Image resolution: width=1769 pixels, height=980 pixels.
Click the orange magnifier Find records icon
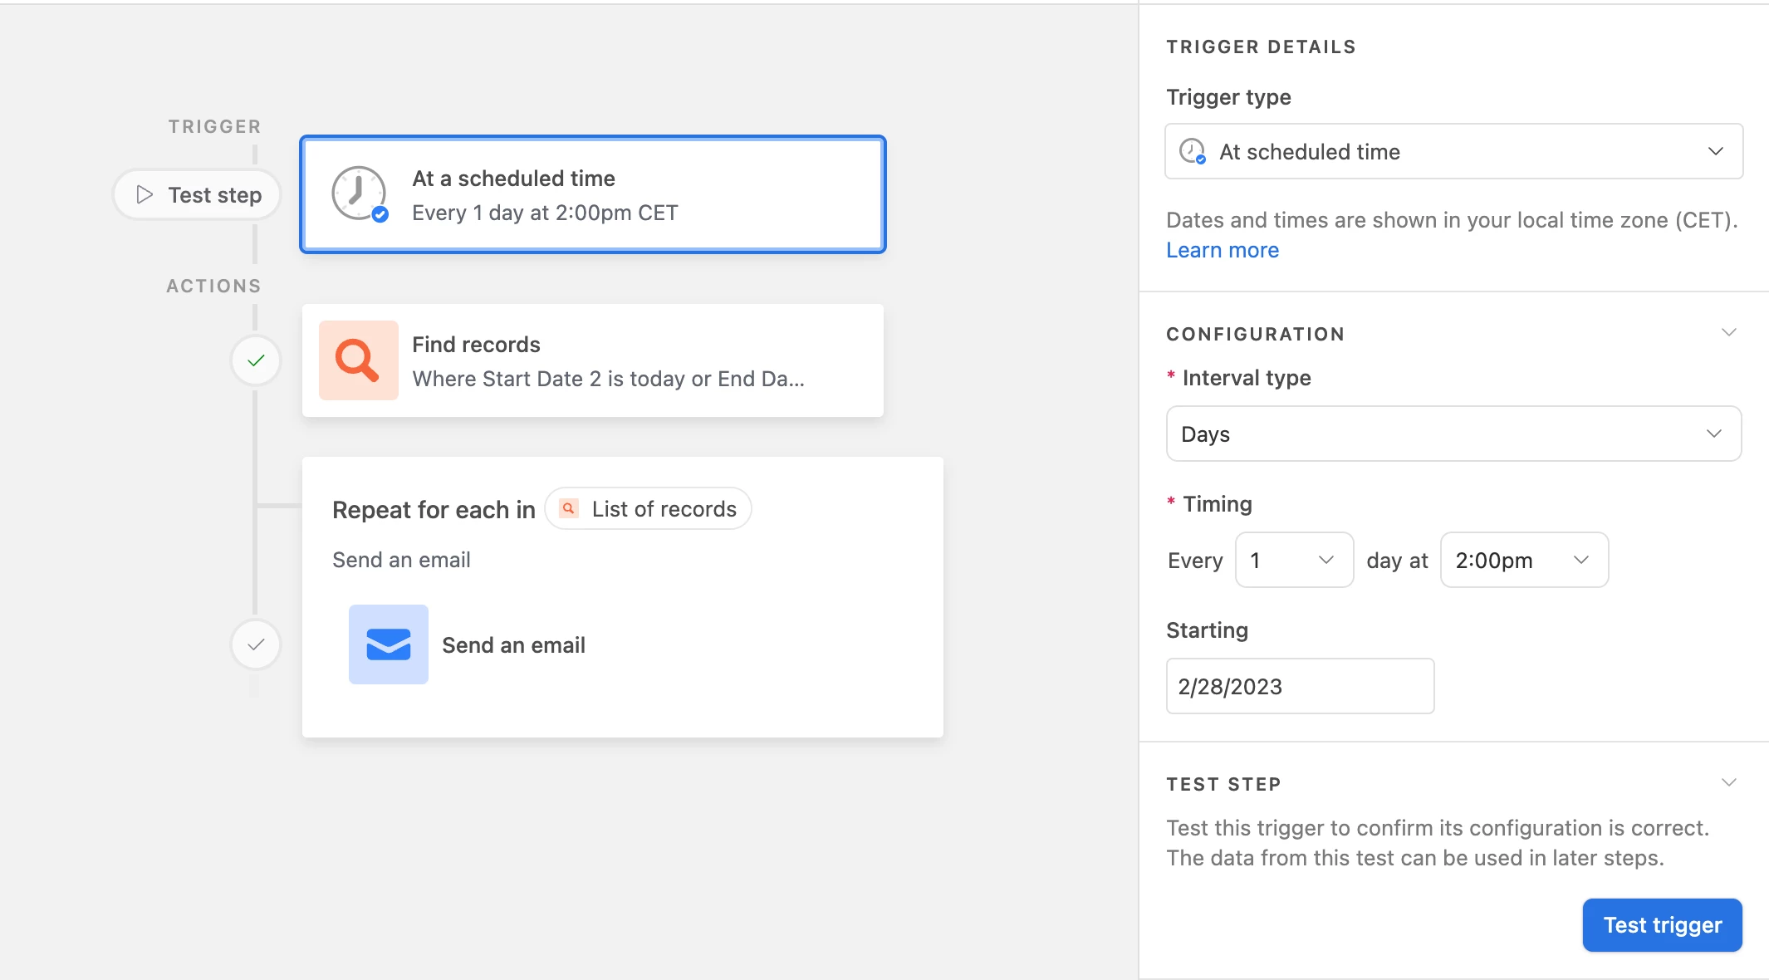[x=358, y=360]
